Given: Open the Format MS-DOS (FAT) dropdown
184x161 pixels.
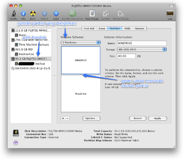Looking at the screenshot, I should (142, 49).
